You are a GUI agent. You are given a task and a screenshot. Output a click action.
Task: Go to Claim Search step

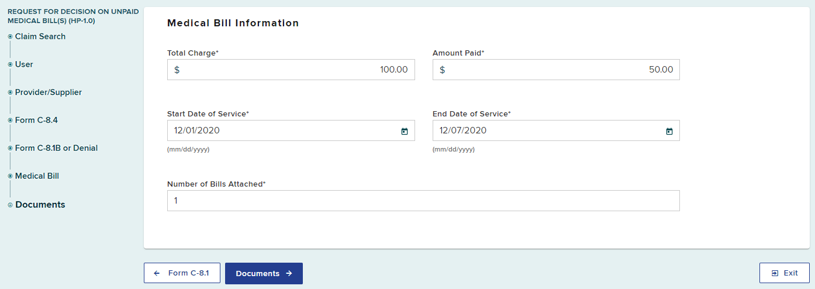coord(40,37)
